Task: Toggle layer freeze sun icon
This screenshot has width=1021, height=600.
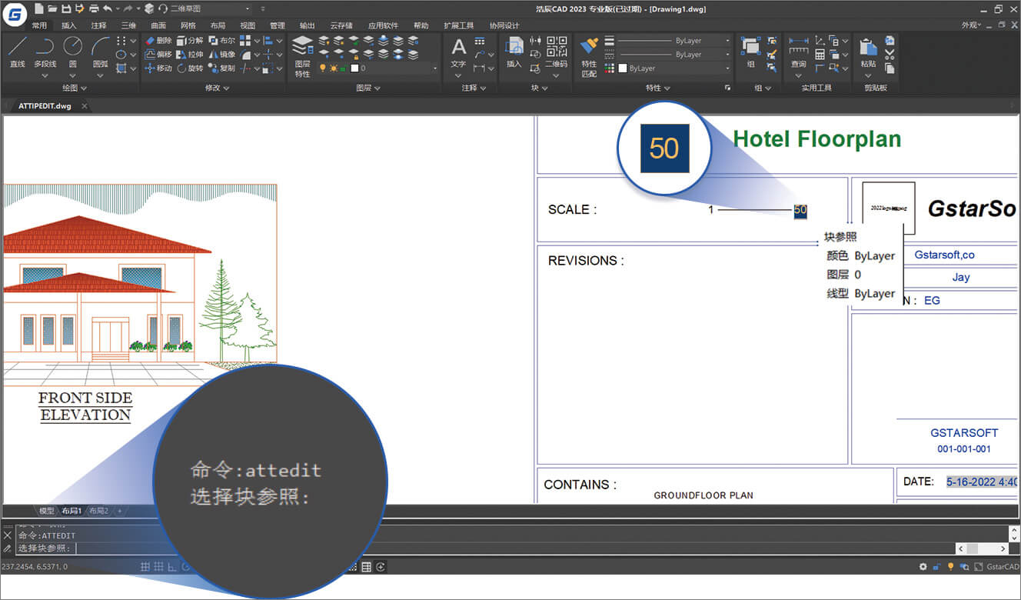Action: [334, 68]
